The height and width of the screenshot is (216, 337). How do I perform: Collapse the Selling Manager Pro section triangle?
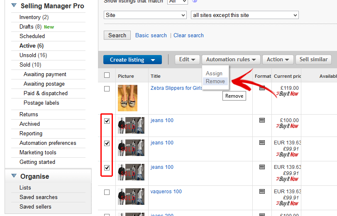pyautogui.click(x=14, y=6)
